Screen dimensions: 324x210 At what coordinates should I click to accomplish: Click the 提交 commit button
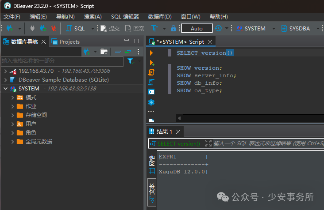click(110, 28)
